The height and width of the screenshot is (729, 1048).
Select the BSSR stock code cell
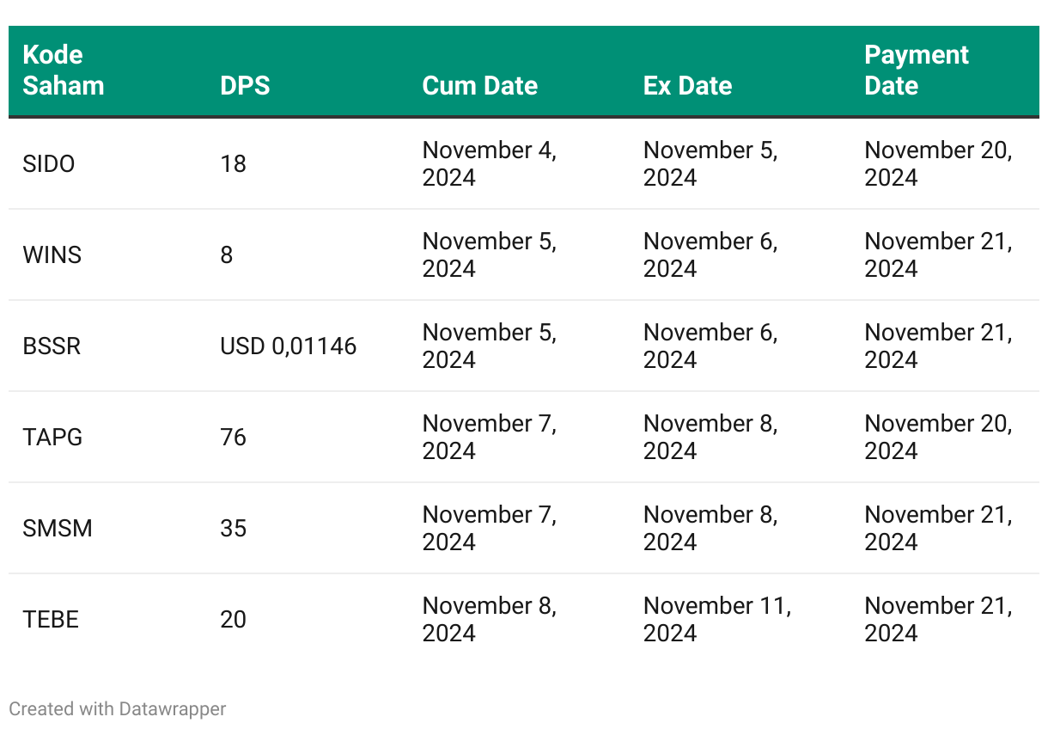pos(52,346)
